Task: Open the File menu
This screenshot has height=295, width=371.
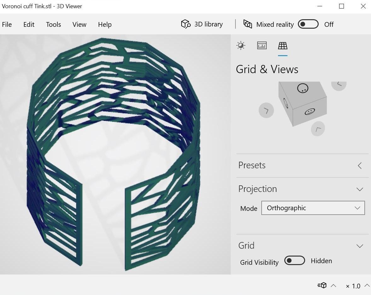Action: 7,24
